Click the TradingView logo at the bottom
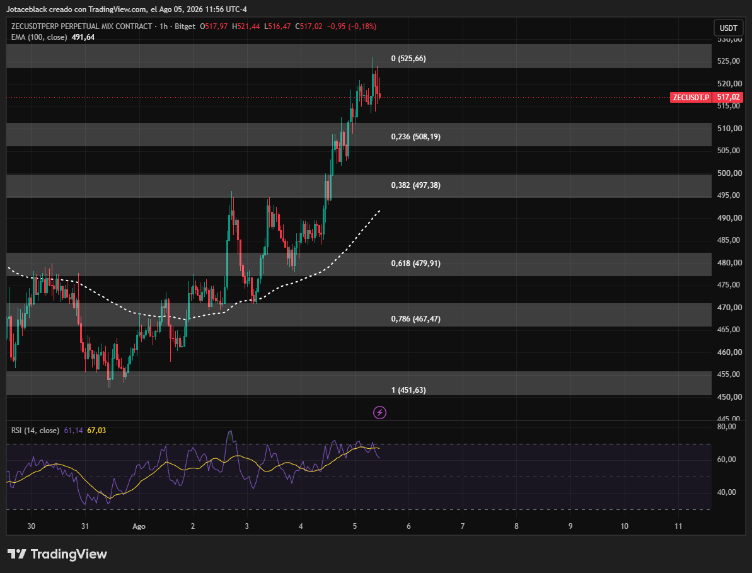 click(57, 554)
